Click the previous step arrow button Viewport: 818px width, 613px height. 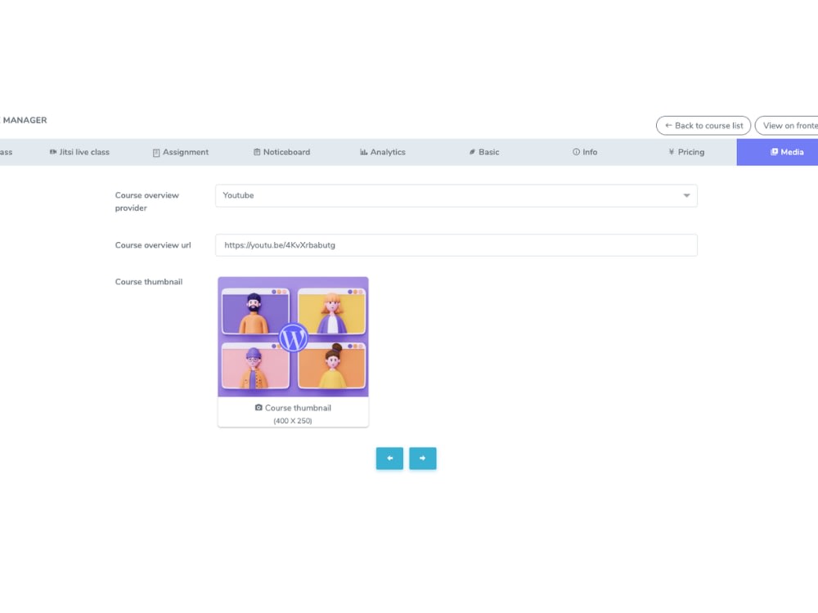click(389, 459)
